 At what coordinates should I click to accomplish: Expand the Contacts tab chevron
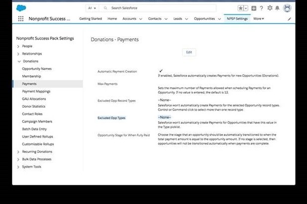166,19
